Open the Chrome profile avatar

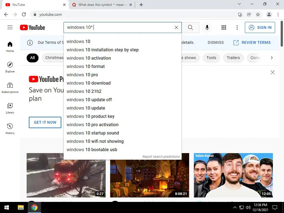(269, 14)
